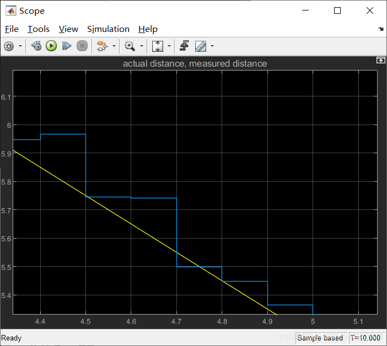Click the 'Ready' status text
Viewport: 387px width, 346px height.
click(x=12, y=338)
